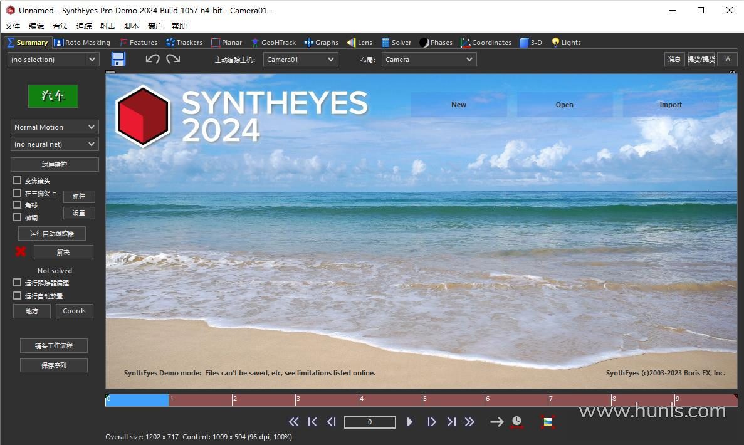Open the Trackers room

click(184, 43)
